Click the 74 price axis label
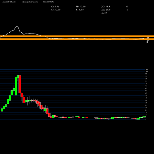154x154 pixels. click(x=146, y=86)
